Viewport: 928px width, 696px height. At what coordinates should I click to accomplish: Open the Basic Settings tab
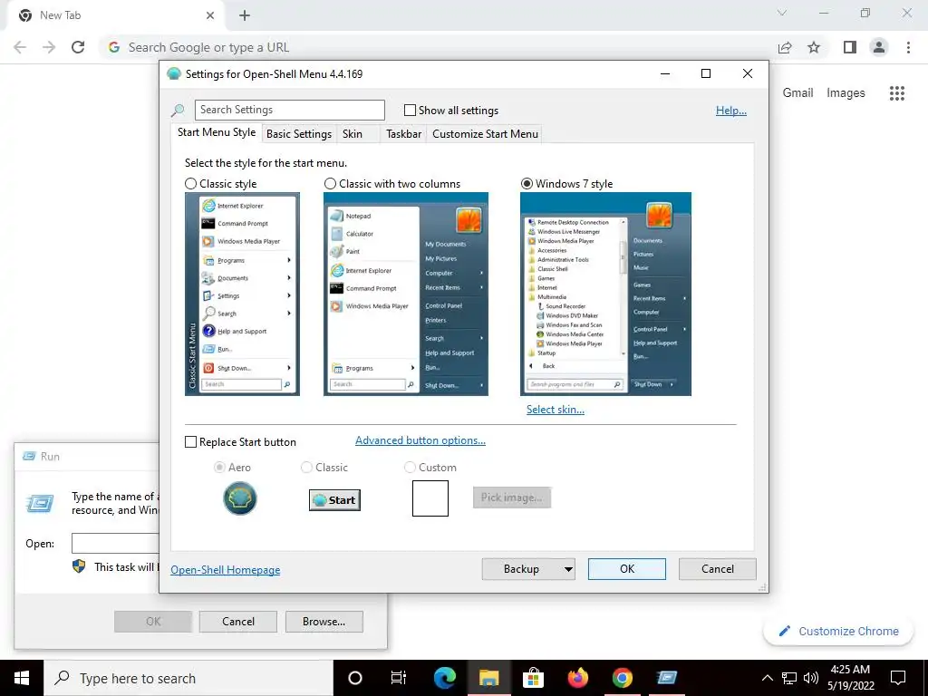pyautogui.click(x=299, y=134)
